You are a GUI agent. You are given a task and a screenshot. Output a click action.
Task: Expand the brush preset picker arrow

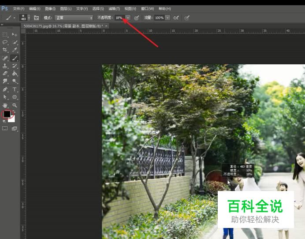click(29, 18)
